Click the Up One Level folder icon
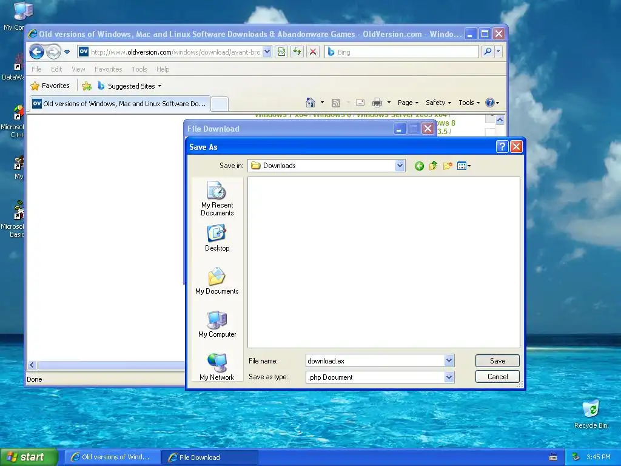Screen dimensions: 621x466 tap(433, 166)
